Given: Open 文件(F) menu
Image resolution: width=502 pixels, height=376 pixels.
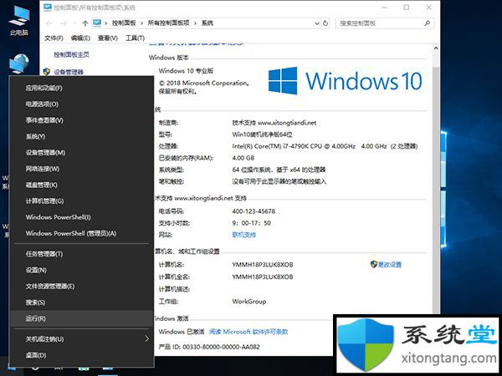Looking at the screenshot, I should pos(54,38).
